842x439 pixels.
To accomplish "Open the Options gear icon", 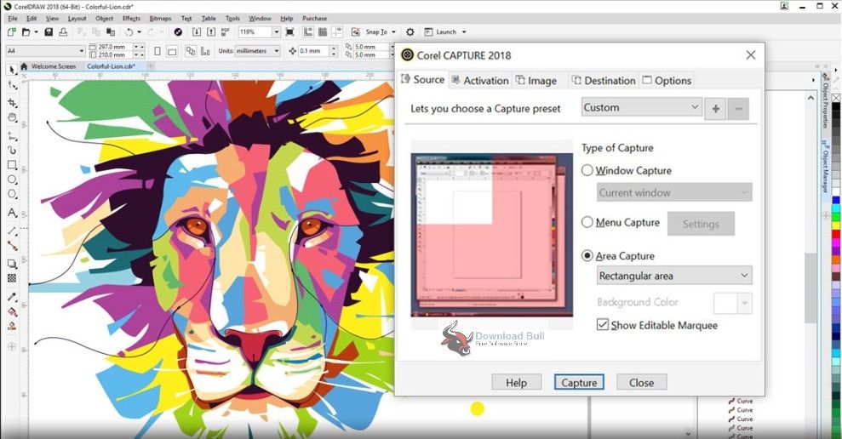I will [x=410, y=32].
